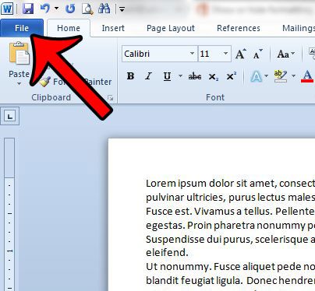Toggle superscript formatting
Viewport: 315px width, 291px height.
tap(231, 76)
